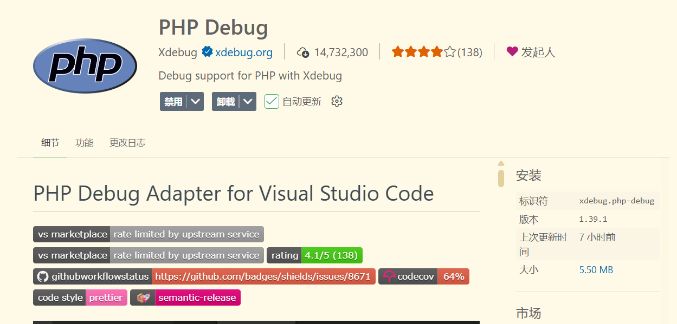Viewport: 677px width, 324px height.
Task: Click the 市场 section heading
Action: coord(528,313)
